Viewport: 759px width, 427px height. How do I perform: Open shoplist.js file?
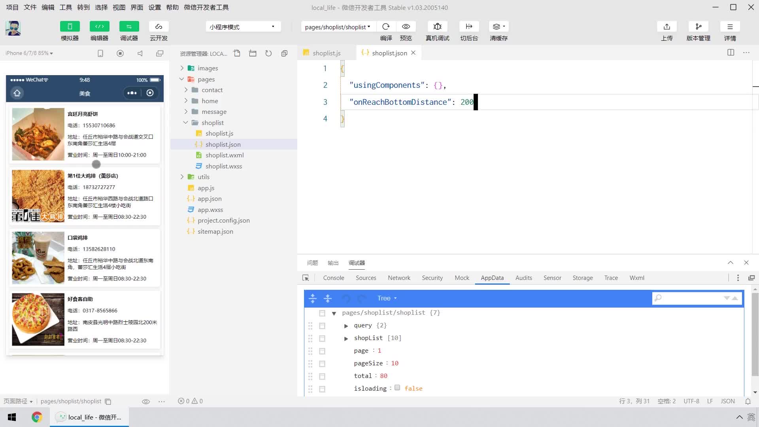(x=219, y=133)
